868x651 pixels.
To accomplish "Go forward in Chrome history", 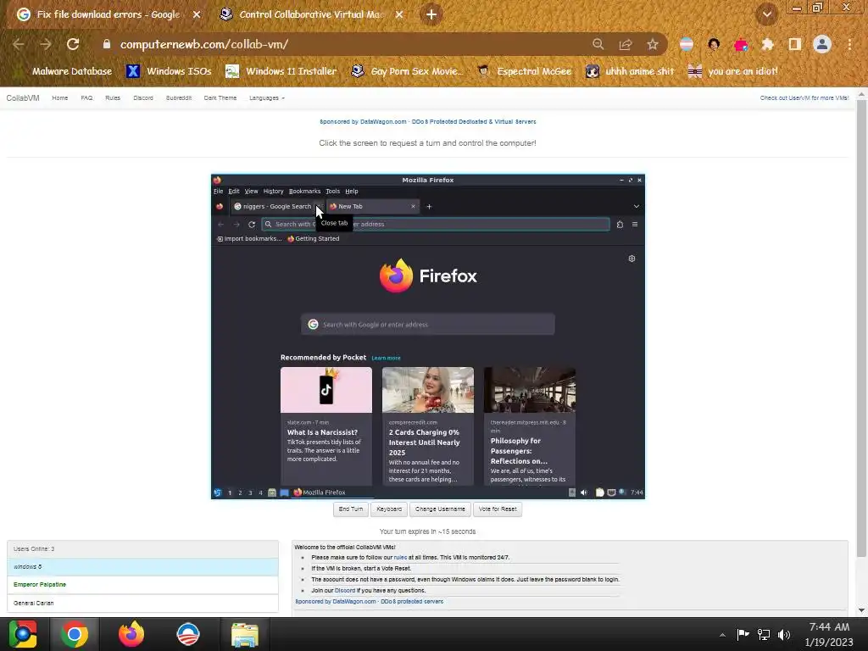I will pos(46,44).
